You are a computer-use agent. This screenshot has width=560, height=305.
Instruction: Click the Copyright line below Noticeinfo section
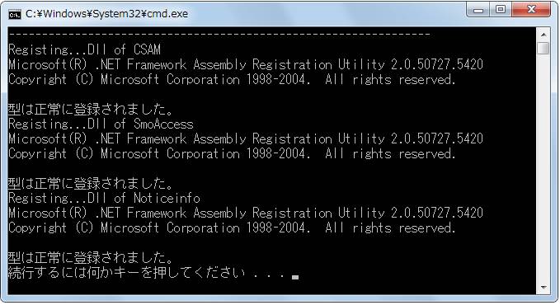(x=232, y=228)
